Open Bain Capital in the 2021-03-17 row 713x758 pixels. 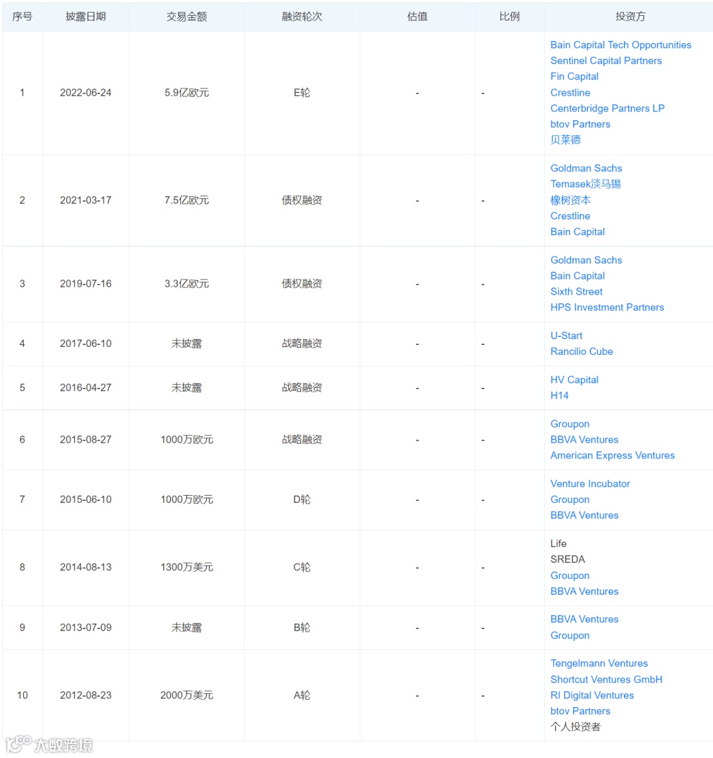577,232
